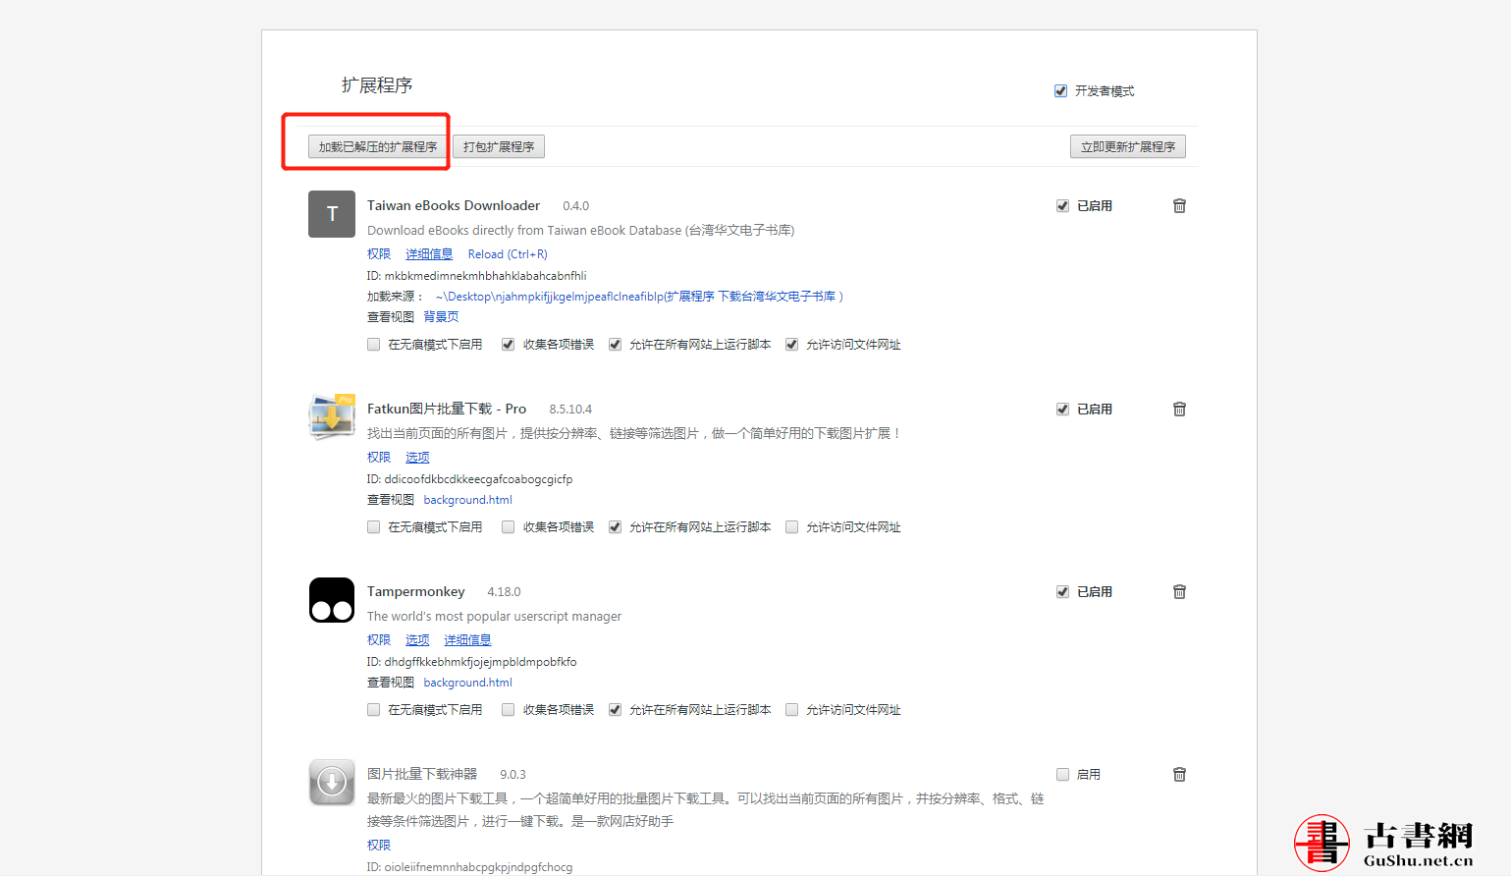Click version number 8.5.10.4
Image resolution: width=1511 pixels, height=877 pixels.
pos(570,410)
